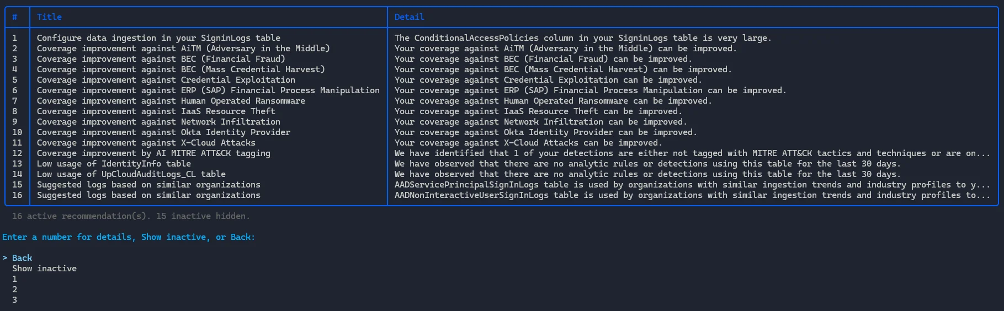
Task: Click the ERP (SAP) Financial Process Manipulation title
Action: click(x=208, y=90)
